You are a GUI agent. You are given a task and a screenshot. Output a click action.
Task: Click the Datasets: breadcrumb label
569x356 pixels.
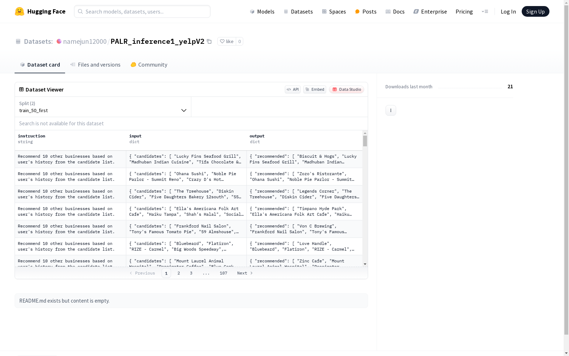pos(38,41)
